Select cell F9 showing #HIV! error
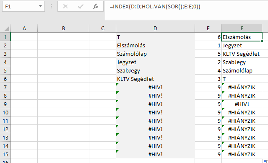The image size is (268, 163). tap(242, 104)
